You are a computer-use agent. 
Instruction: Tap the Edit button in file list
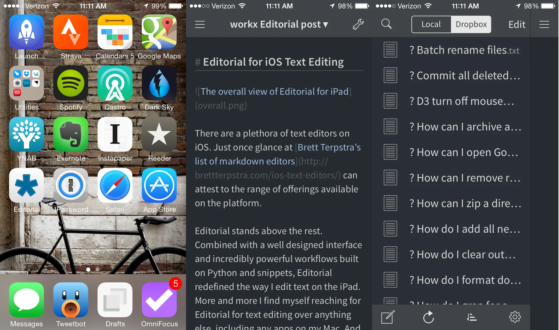pyautogui.click(x=517, y=24)
